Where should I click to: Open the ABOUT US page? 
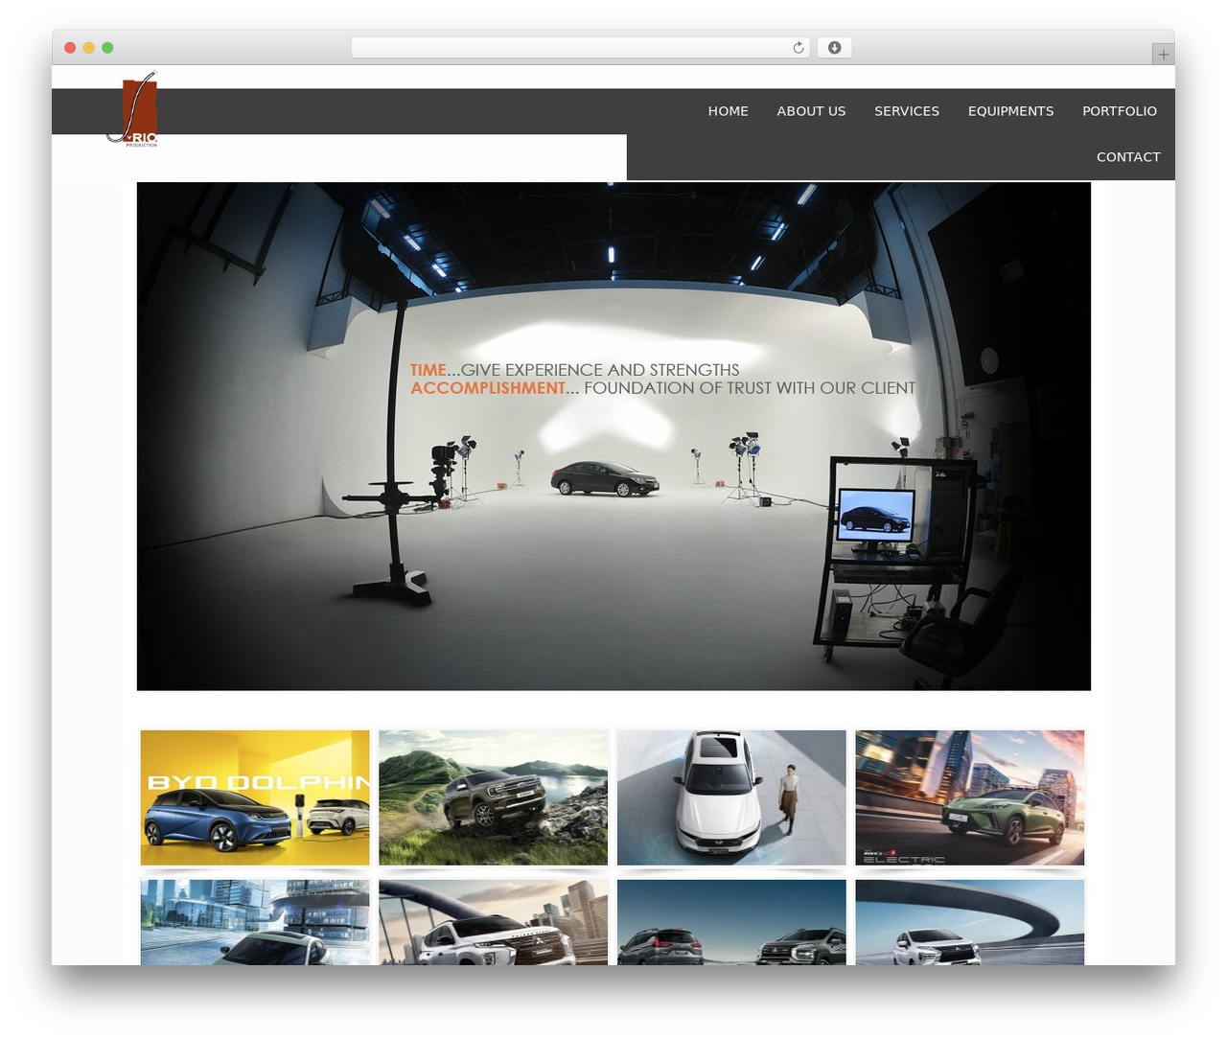(811, 111)
